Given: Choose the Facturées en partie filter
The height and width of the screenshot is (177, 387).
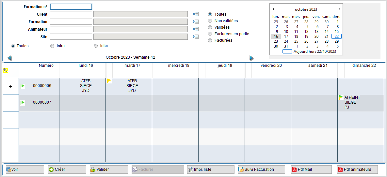Looking at the screenshot, I should 210,34.
